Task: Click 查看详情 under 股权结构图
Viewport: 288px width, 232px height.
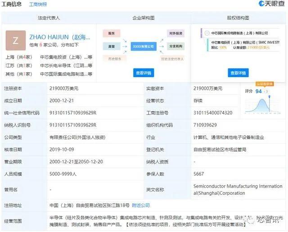Action: click(238, 73)
